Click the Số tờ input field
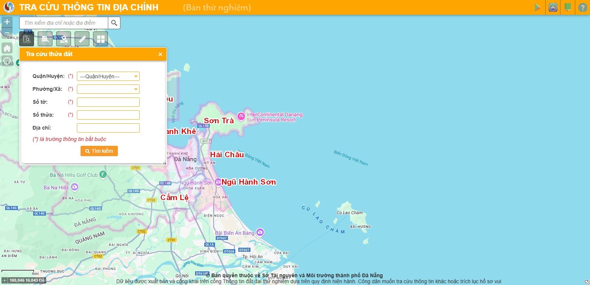Image resolution: width=590 pixels, height=285 pixels. (x=108, y=102)
